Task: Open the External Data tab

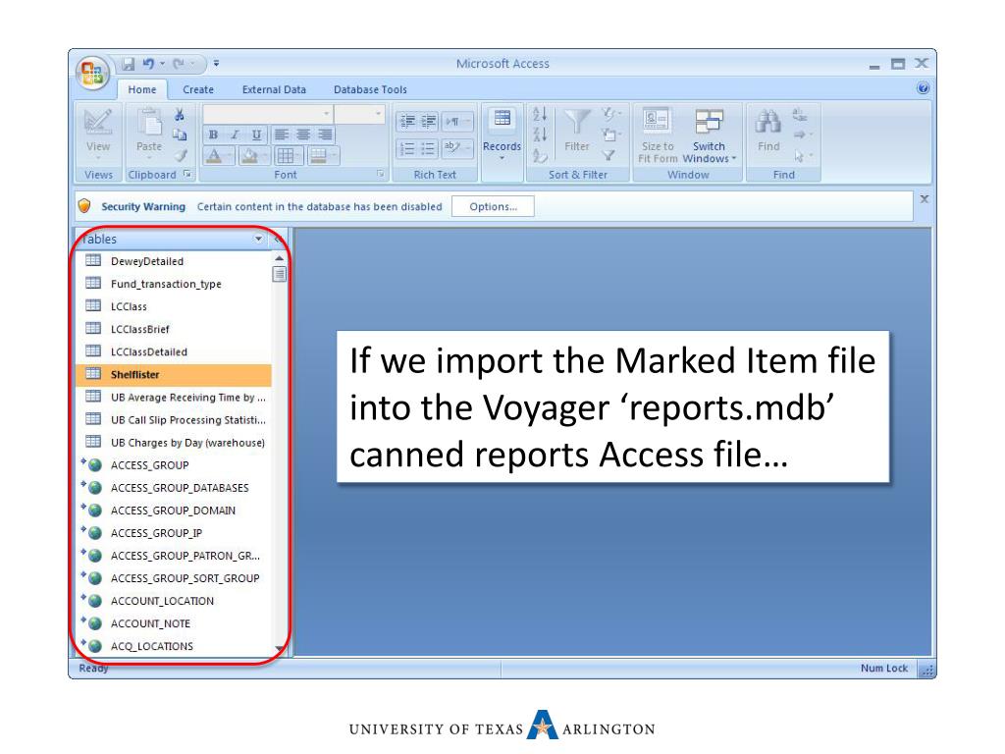Action: [274, 89]
